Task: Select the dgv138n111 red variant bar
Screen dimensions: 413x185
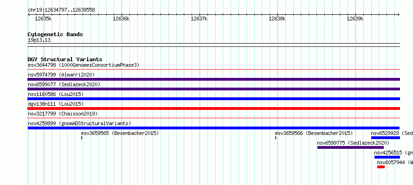Action: pos(213,108)
